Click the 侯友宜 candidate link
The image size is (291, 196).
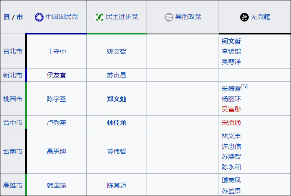pyautogui.click(x=56, y=75)
